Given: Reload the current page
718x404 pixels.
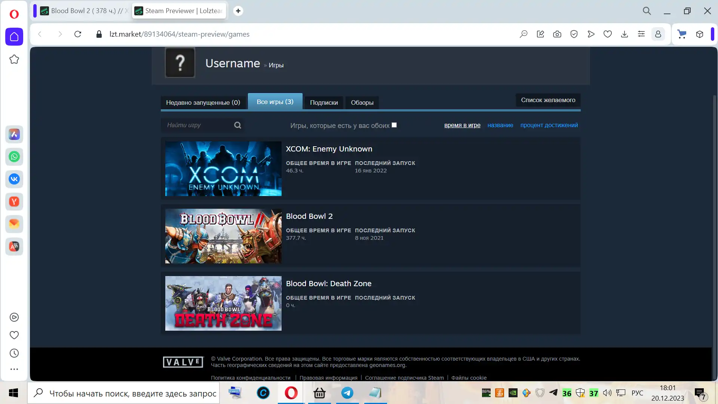Looking at the screenshot, I should [x=78, y=34].
